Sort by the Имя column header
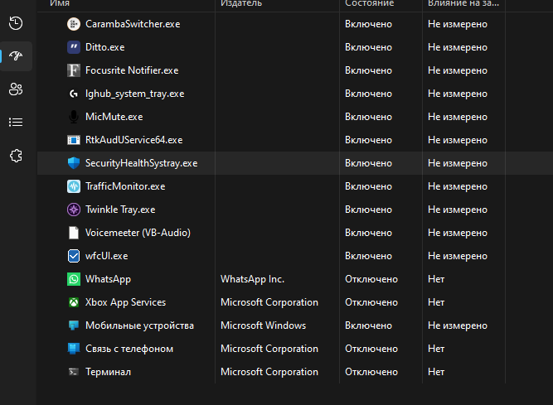This screenshot has height=405, width=553. 60,4
